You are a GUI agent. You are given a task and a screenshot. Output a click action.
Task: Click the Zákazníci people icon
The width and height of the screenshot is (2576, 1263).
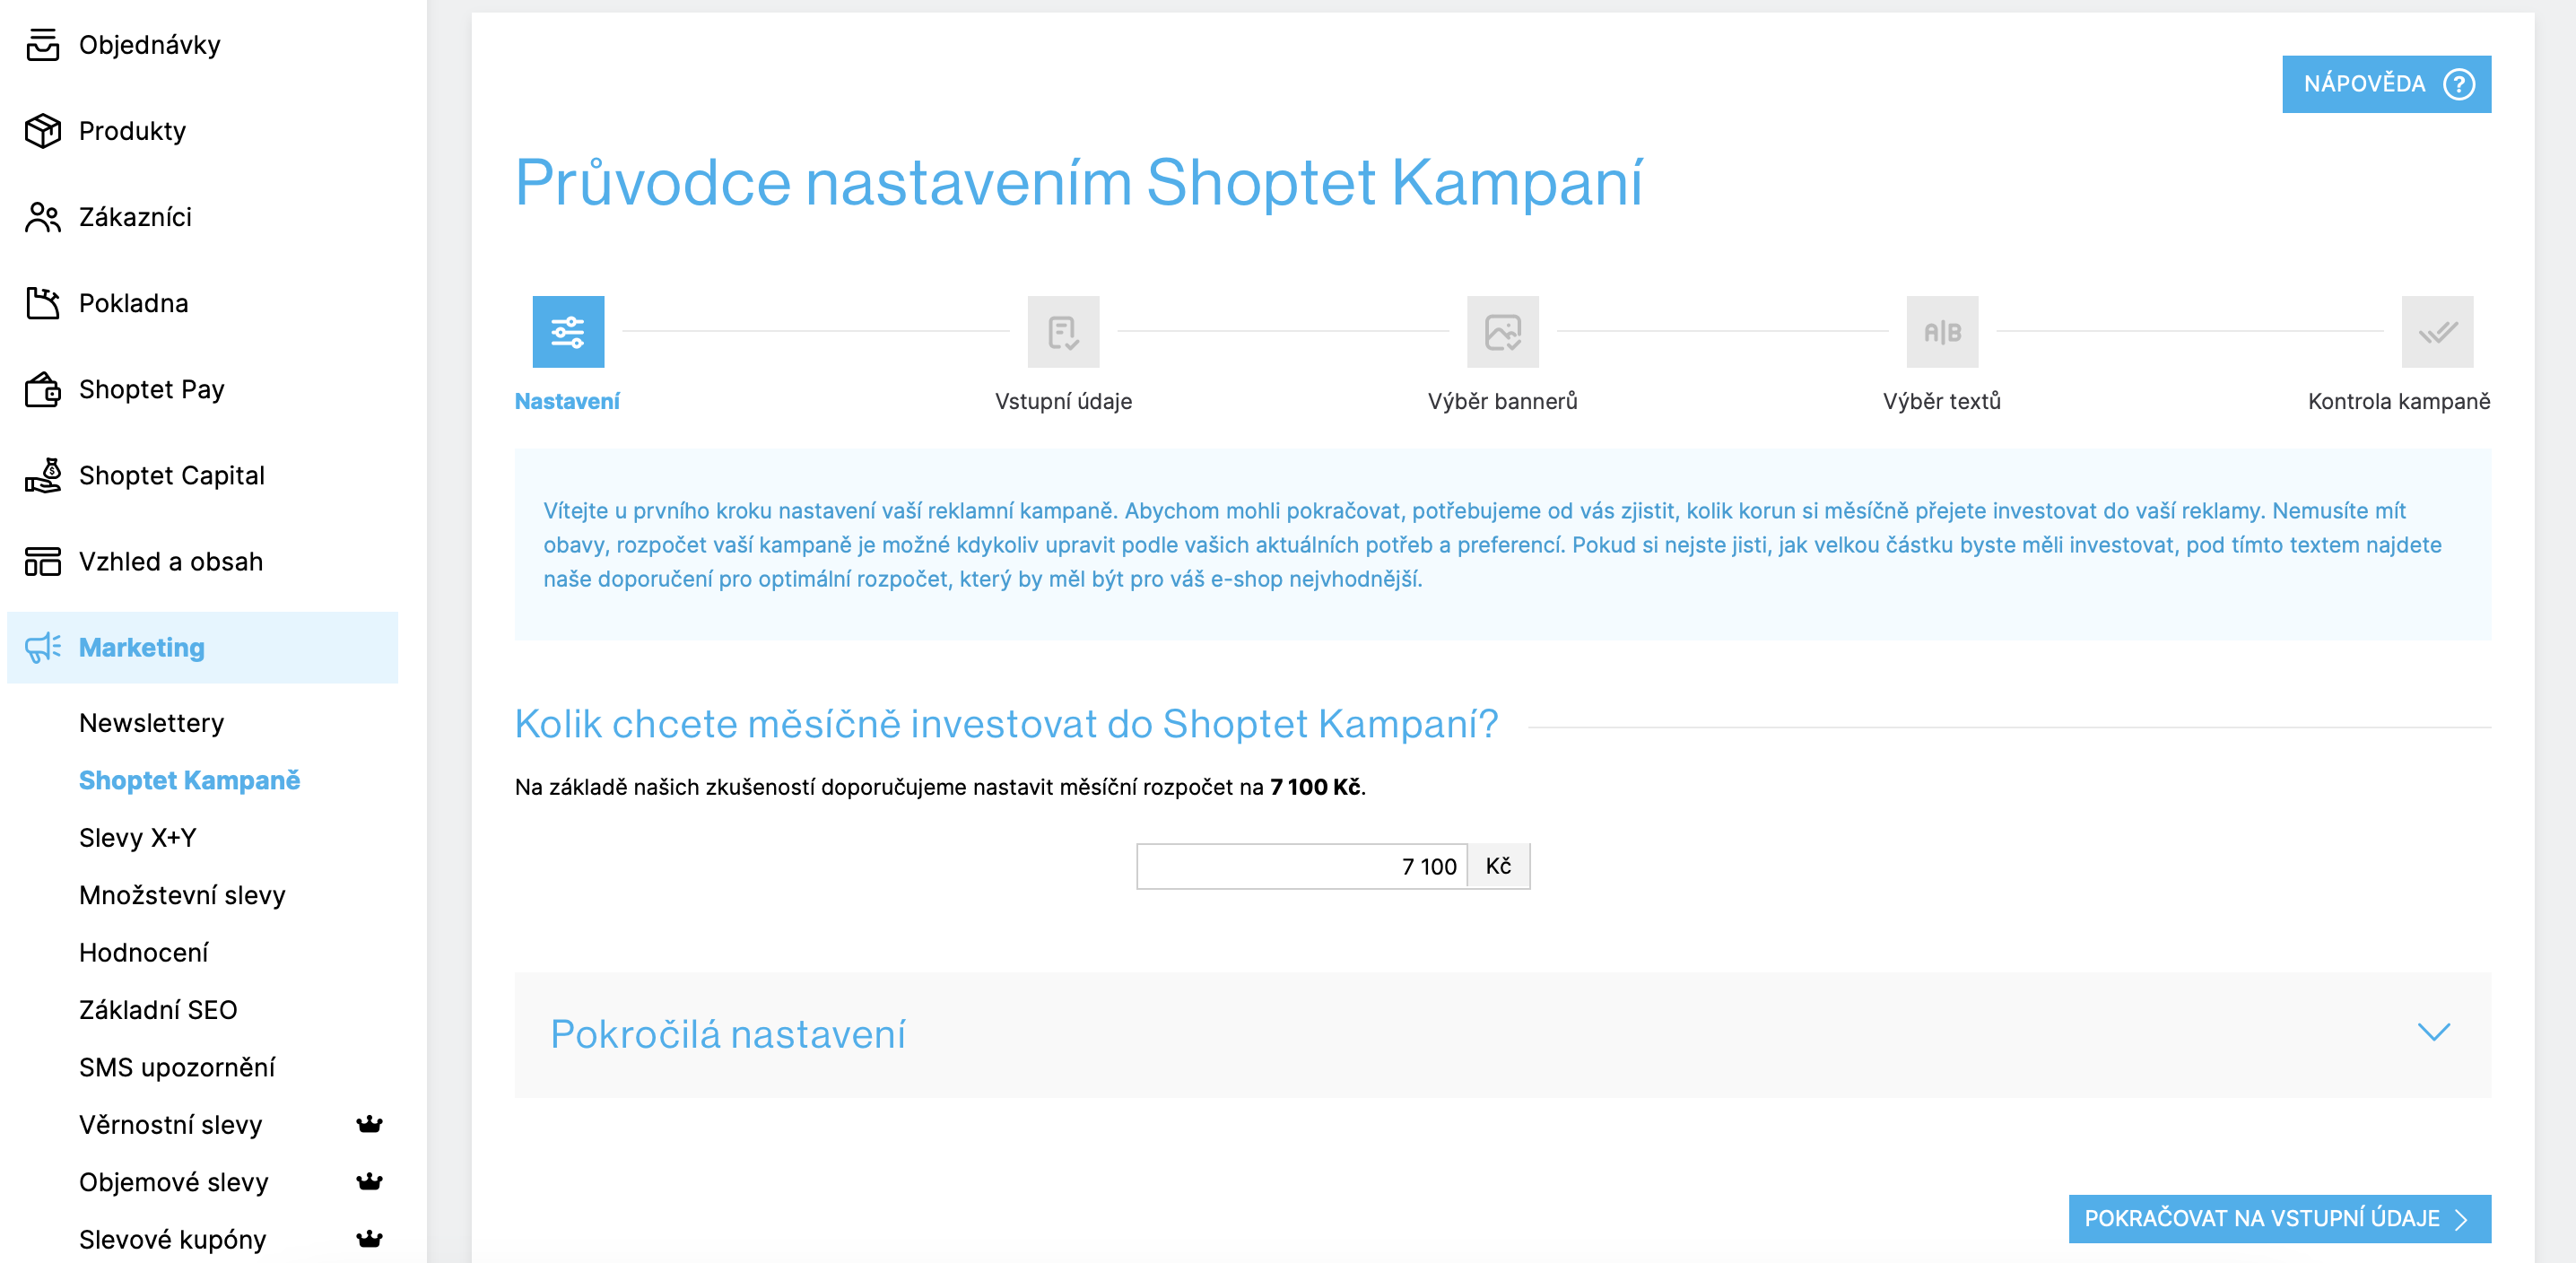[43, 217]
